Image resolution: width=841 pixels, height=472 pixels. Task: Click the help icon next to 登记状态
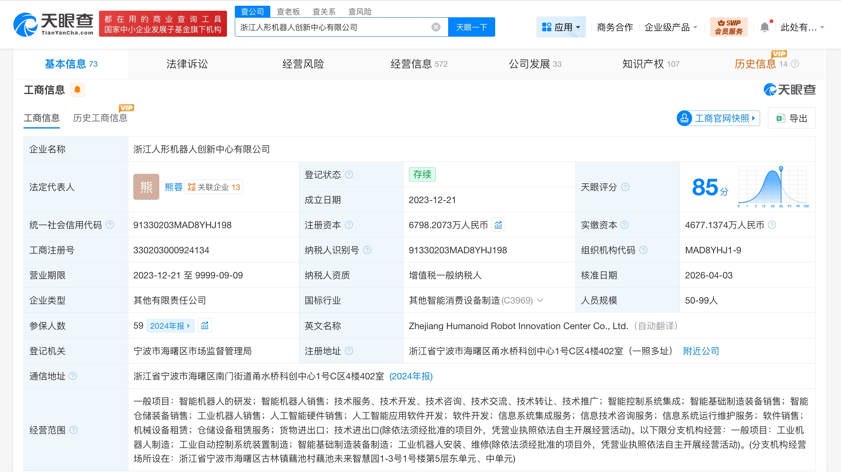pos(349,175)
